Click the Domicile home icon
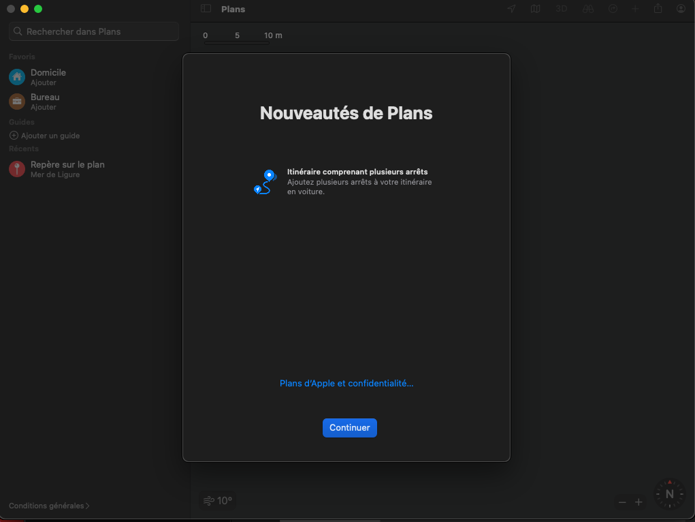 click(17, 77)
